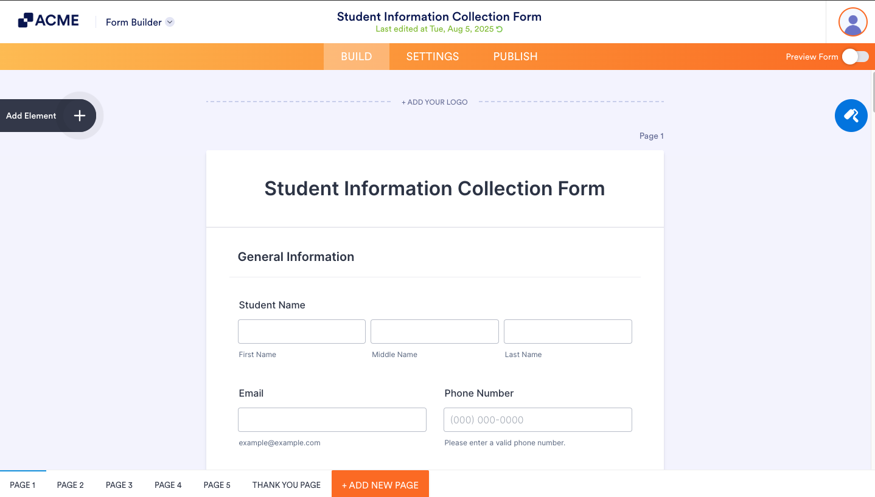
Task: Click the user avatar in top right corner
Action: 852,21
